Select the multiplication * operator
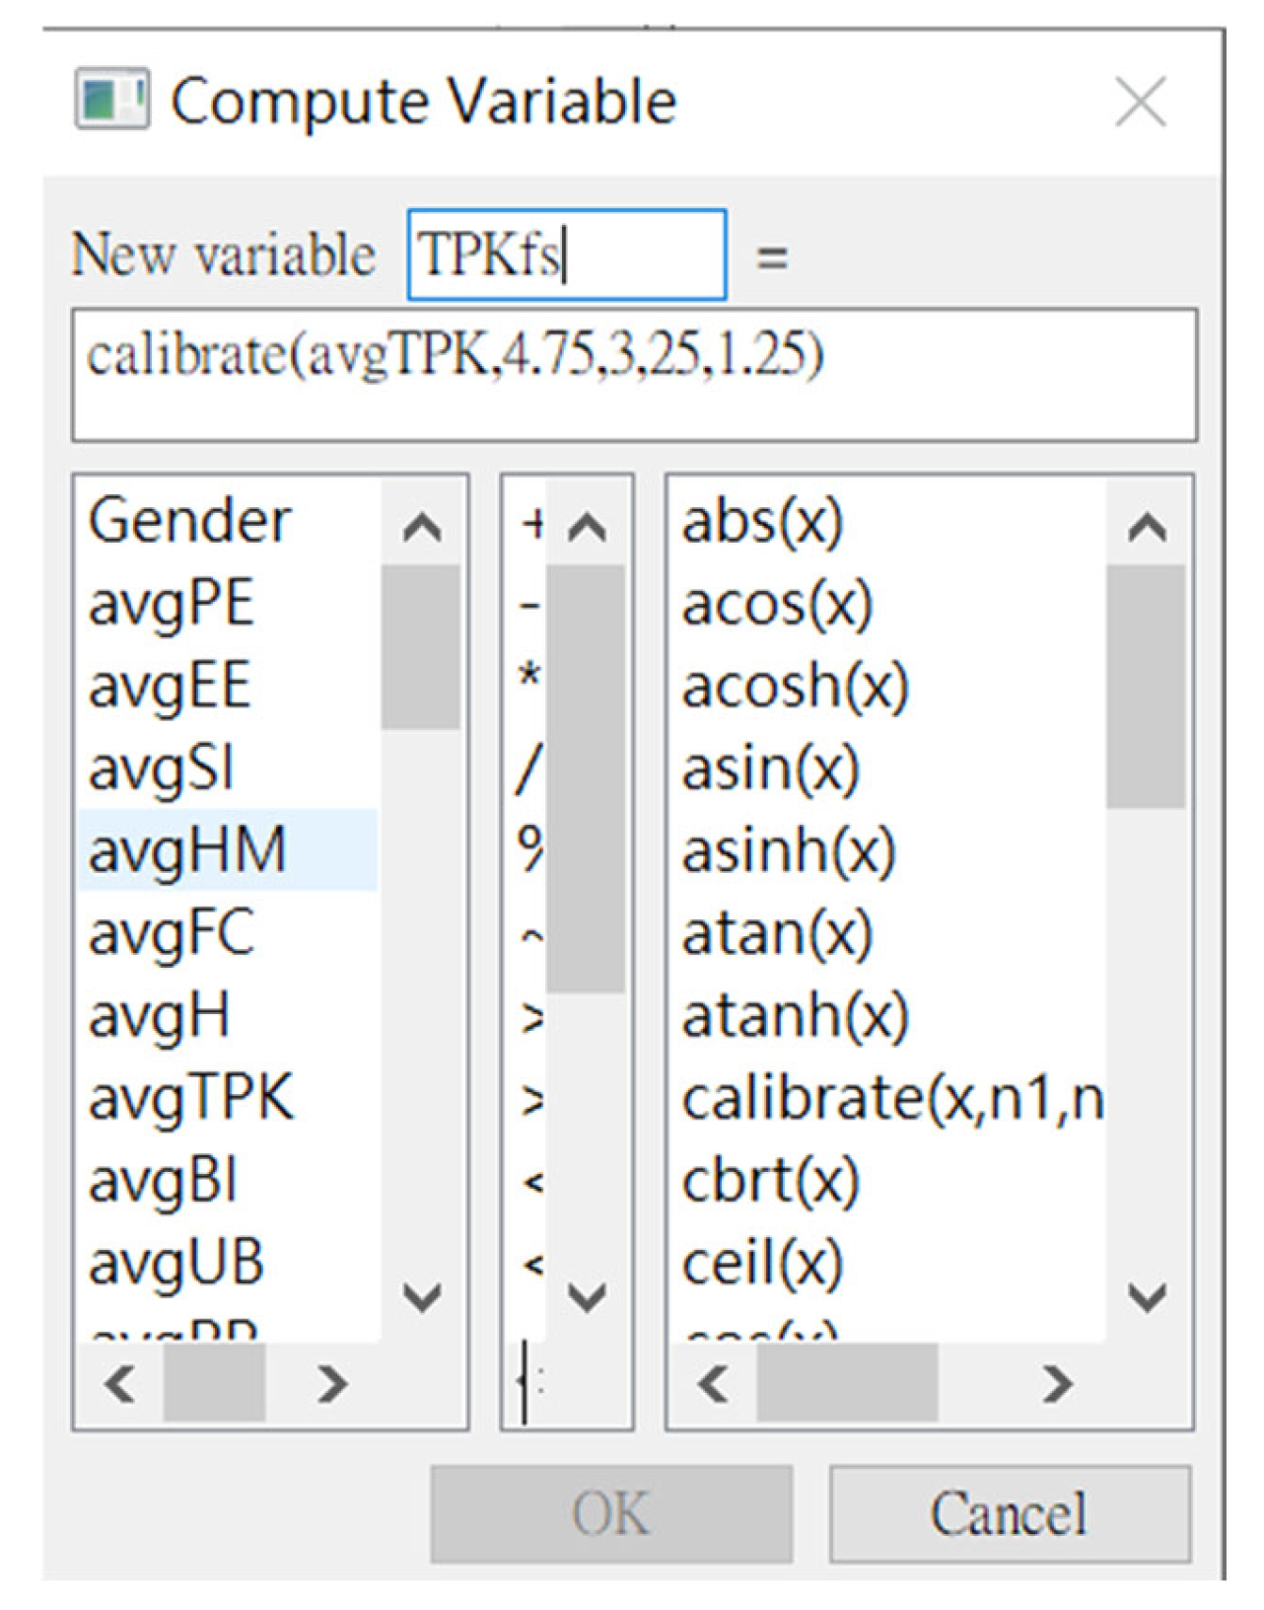 529,678
